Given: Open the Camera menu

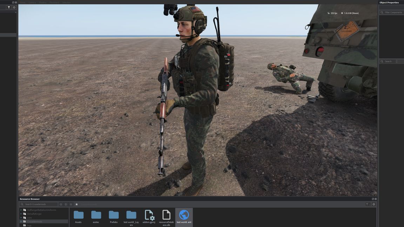Looking at the screenshot, I should click(x=32, y=2).
